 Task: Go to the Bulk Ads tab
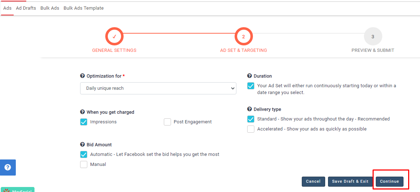pos(50,8)
